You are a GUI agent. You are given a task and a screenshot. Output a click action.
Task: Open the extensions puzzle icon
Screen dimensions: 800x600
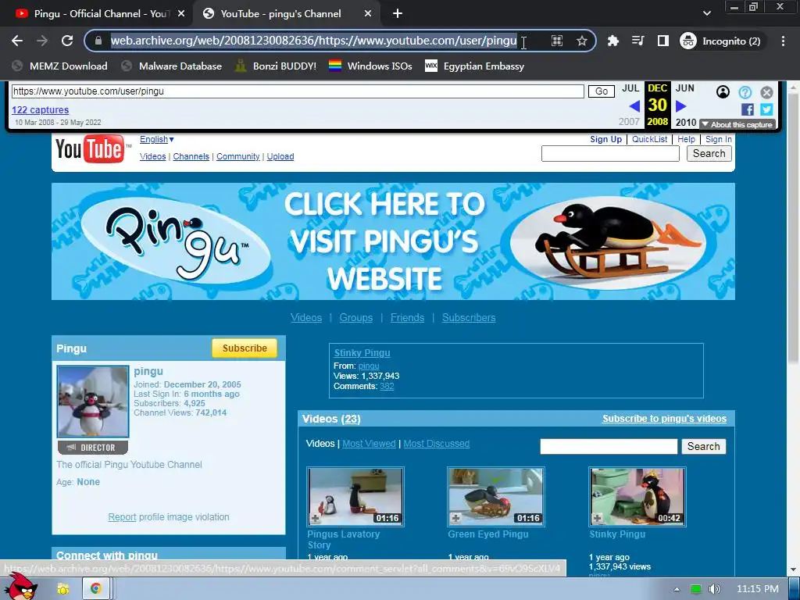tap(612, 41)
